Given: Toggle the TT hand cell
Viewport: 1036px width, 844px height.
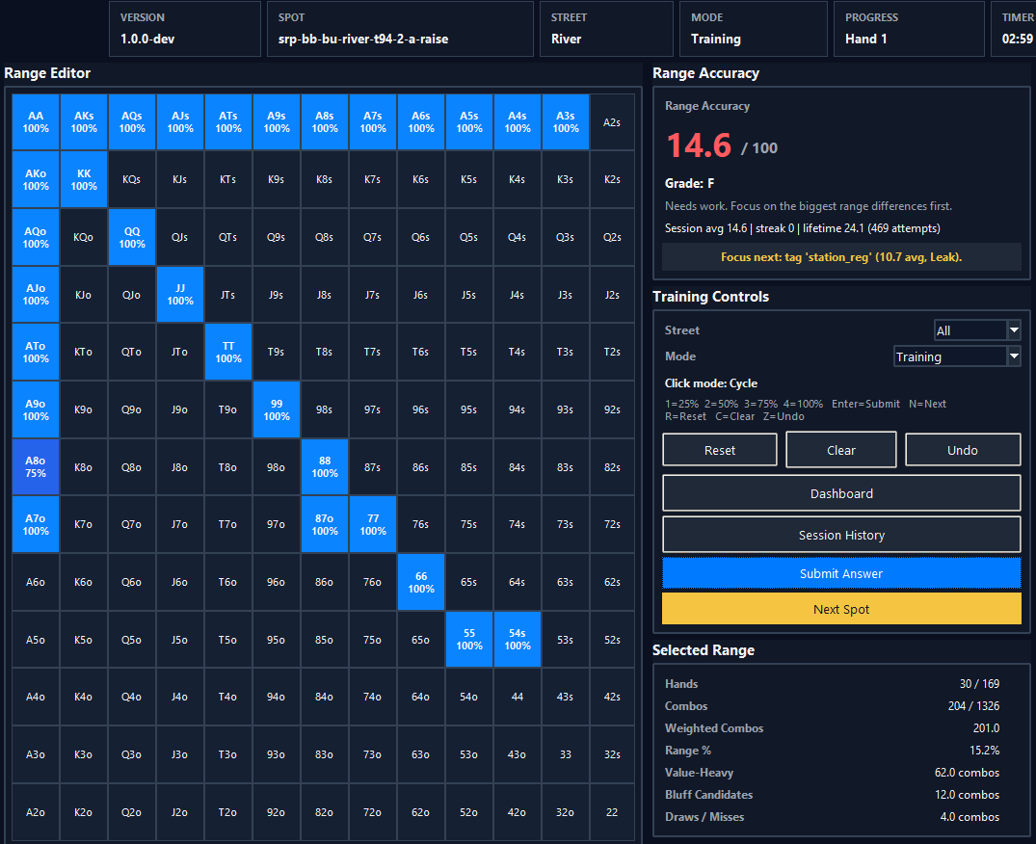Looking at the screenshot, I should point(228,352).
